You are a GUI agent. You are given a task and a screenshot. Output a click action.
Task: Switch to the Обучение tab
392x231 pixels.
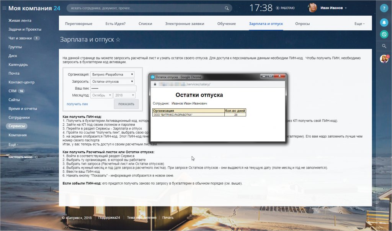coord(227,24)
